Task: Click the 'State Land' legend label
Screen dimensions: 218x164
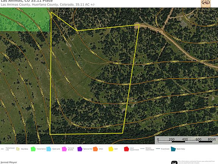Action: point(56,149)
